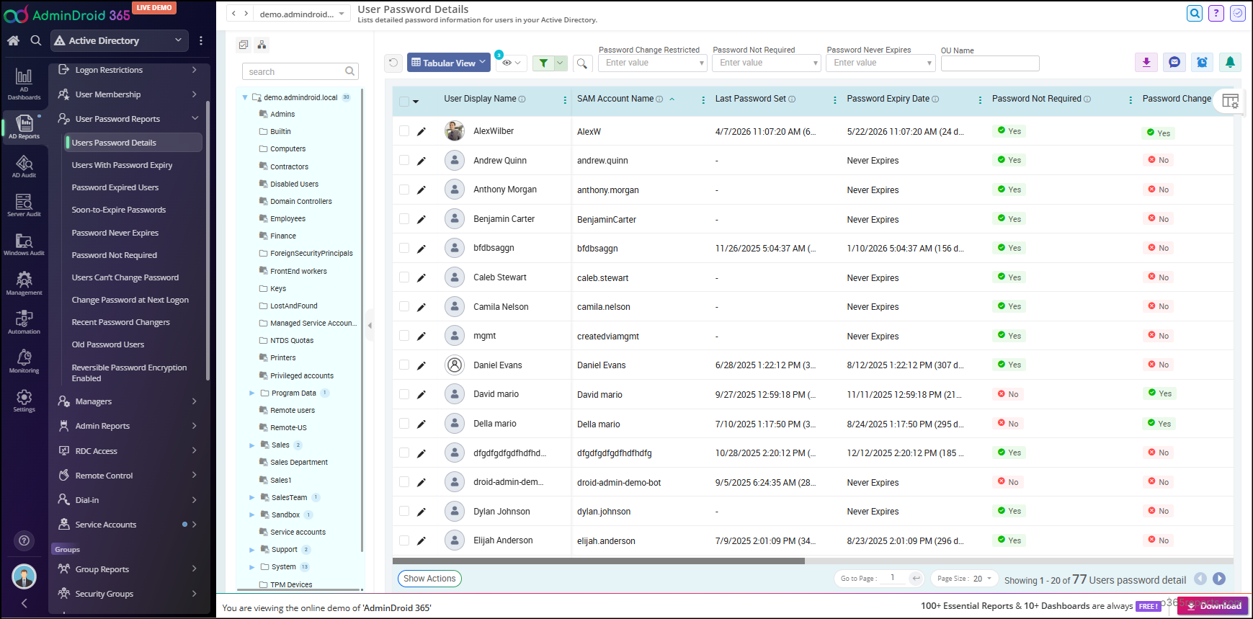Check the Caleb Stewart row checkbox
Viewport: 1253px width, 619px height.
pos(404,277)
